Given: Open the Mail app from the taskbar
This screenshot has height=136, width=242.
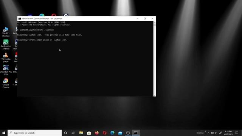Looking at the screenshot, I should (x=120, y=133).
